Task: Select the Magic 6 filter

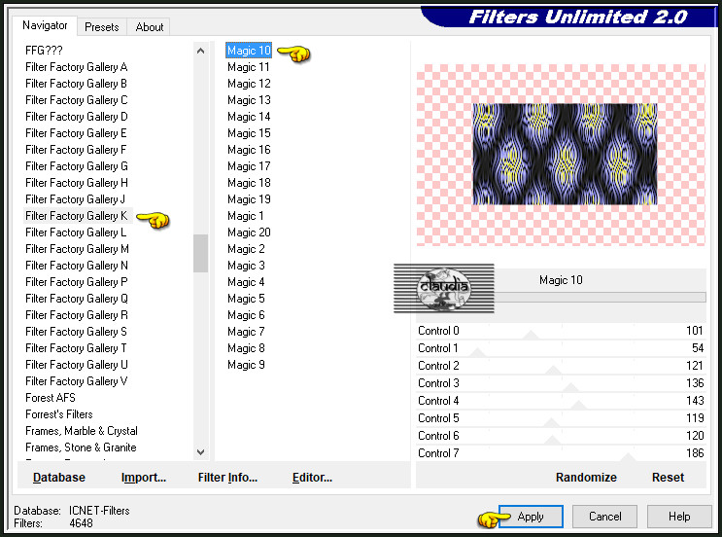Action: [x=246, y=315]
